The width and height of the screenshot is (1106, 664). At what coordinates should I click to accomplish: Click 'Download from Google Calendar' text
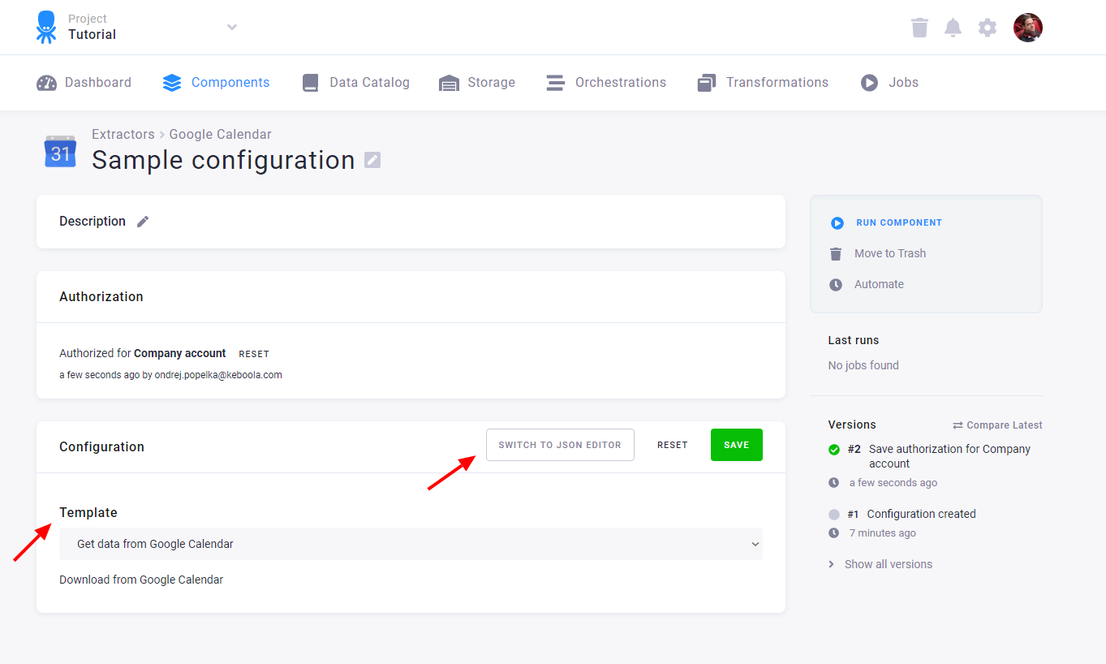pos(141,580)
